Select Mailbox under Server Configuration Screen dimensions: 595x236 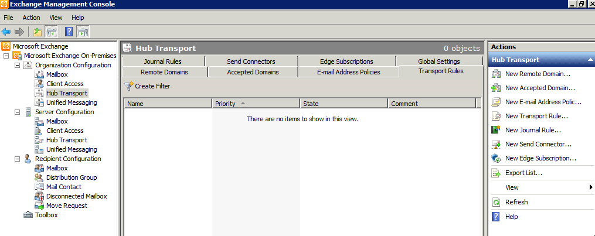[57, 121]
